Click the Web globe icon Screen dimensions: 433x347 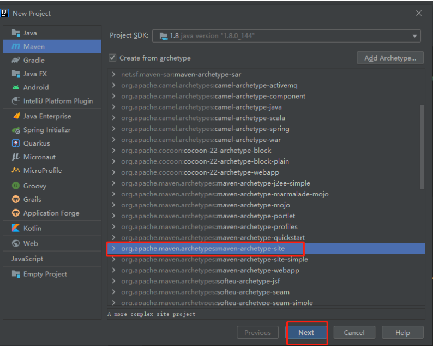tap(16, 243)
